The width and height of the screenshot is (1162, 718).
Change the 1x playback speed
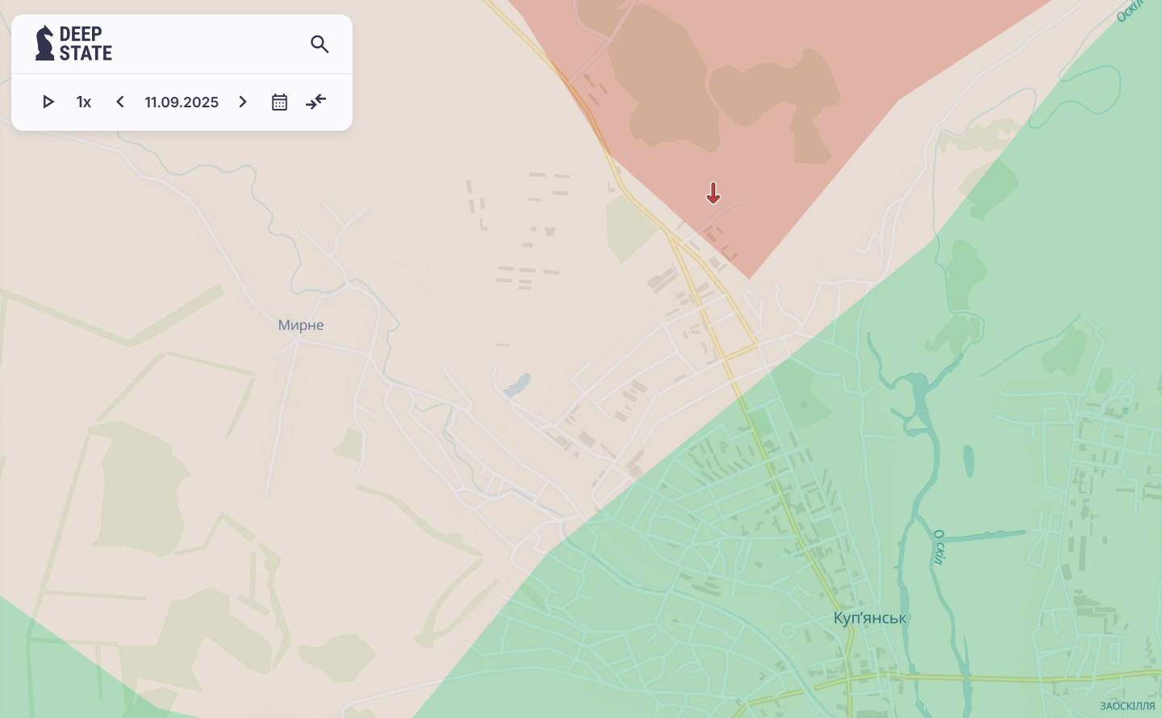coord(84,102)
